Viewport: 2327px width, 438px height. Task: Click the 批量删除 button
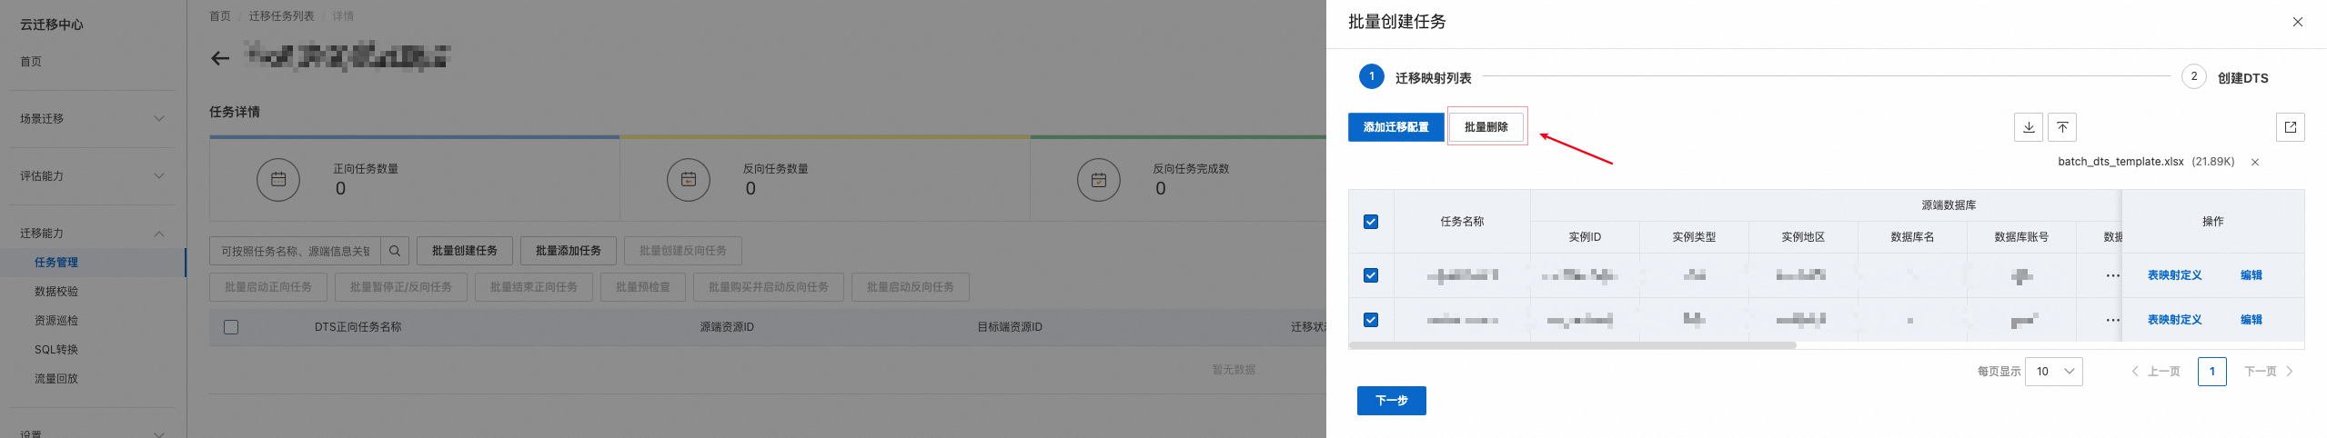coord(1486,127)
